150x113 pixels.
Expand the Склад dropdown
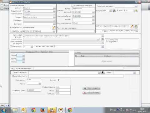coord(24,55)
